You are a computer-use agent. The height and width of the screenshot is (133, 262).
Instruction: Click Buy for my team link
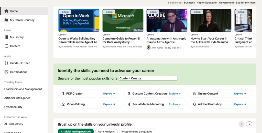[x=246, y=3]
